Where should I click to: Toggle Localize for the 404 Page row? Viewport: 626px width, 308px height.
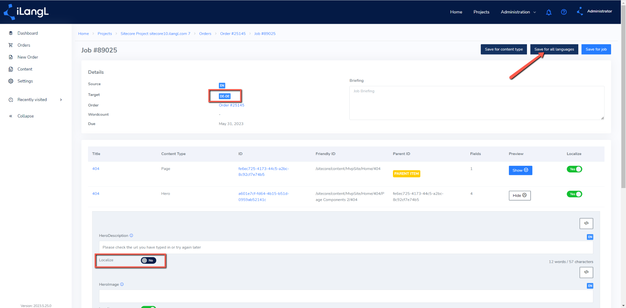tap(574, 169)
